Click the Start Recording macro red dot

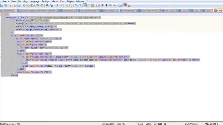102,6
